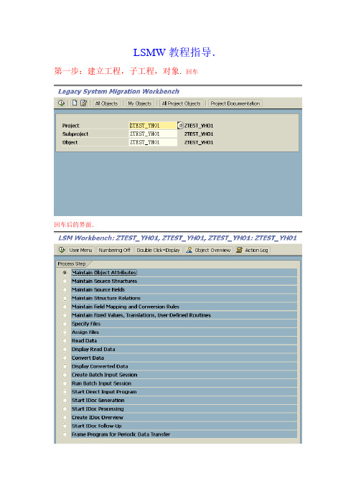
Task: Select radio button for Specify Files
Action: click(65, 324)
